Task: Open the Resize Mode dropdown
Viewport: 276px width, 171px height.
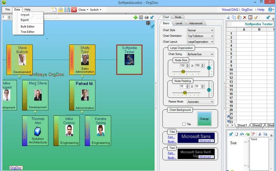Action: point(200,101)
